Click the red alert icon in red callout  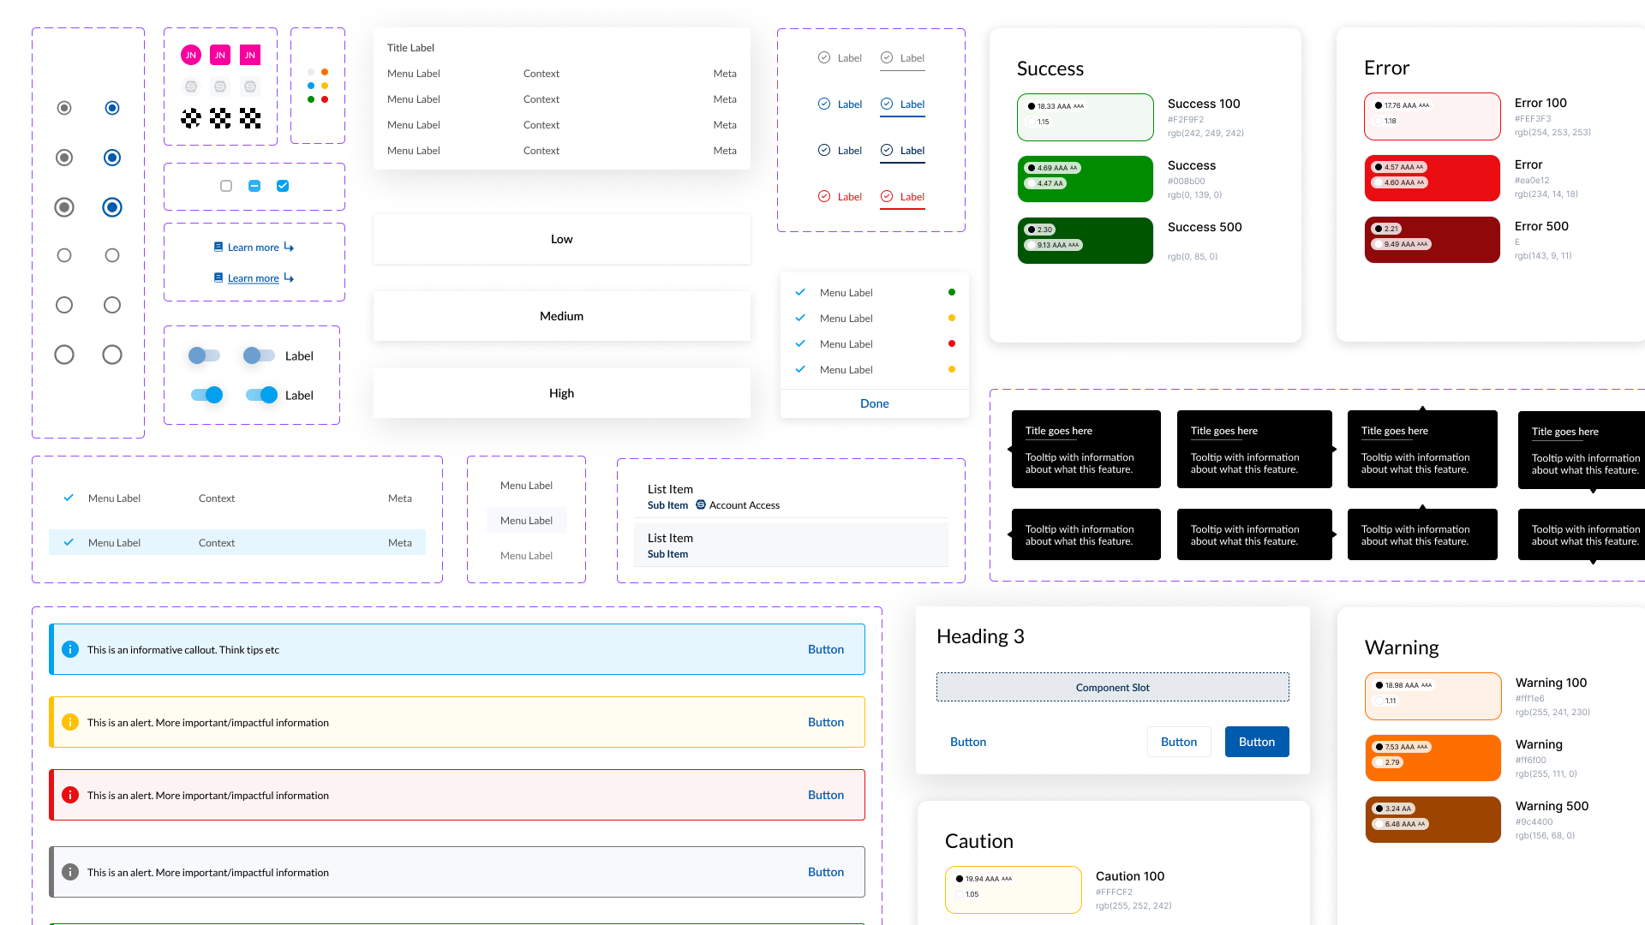[70, 795]
